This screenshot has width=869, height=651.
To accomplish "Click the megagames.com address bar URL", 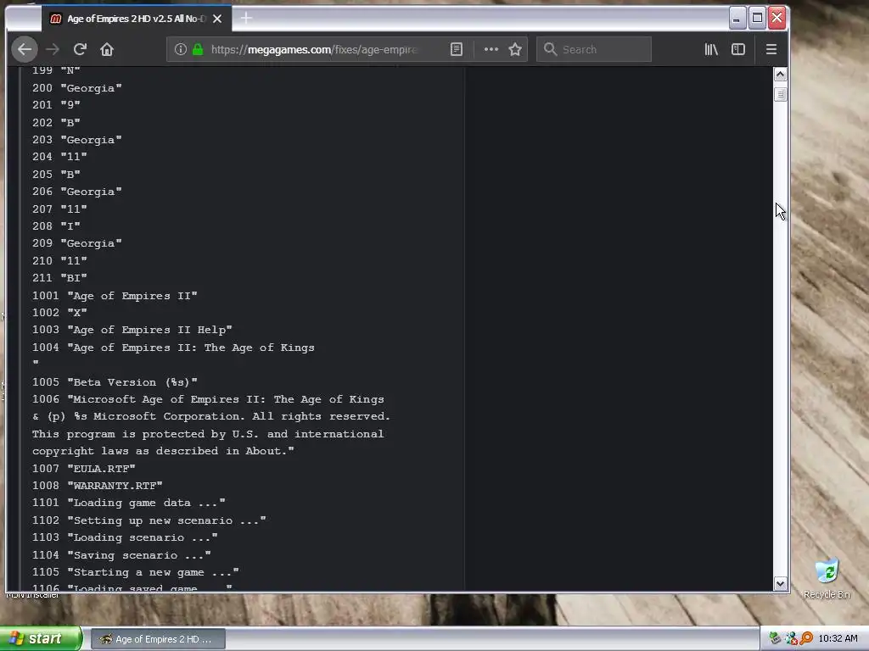I will [313, 49].
